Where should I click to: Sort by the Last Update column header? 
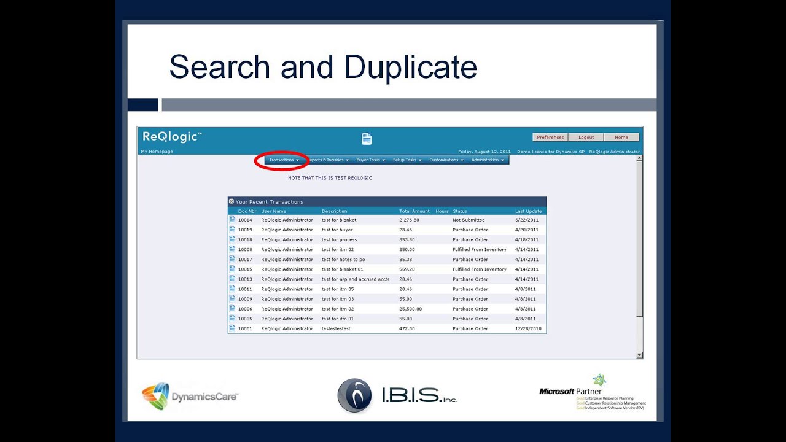point(529,211)
